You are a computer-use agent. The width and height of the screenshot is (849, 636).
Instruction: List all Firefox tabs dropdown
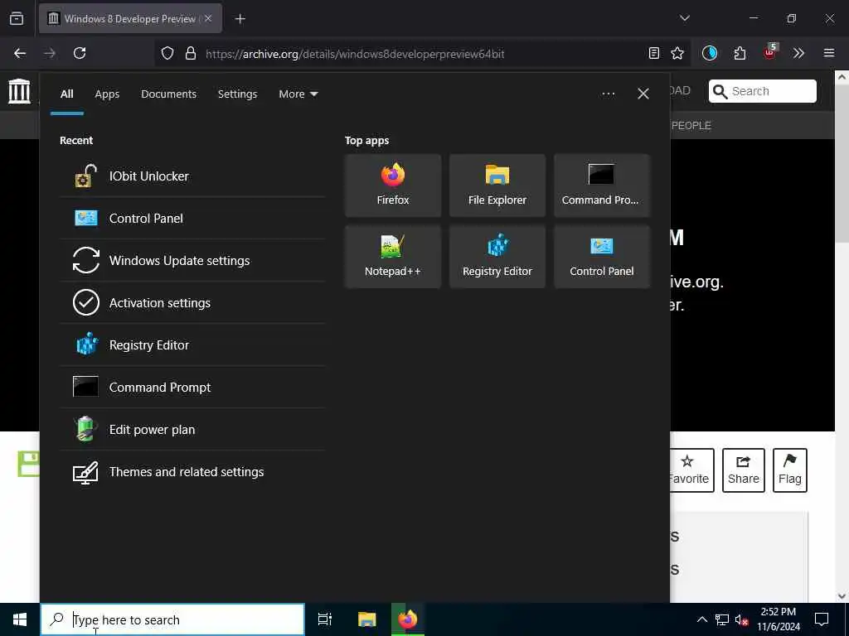[684, 18]
